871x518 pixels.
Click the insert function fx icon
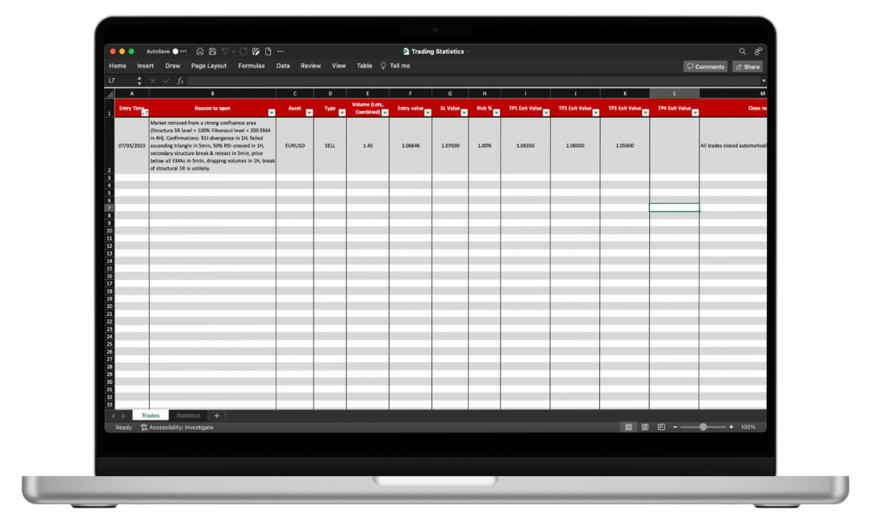point(181,81)
